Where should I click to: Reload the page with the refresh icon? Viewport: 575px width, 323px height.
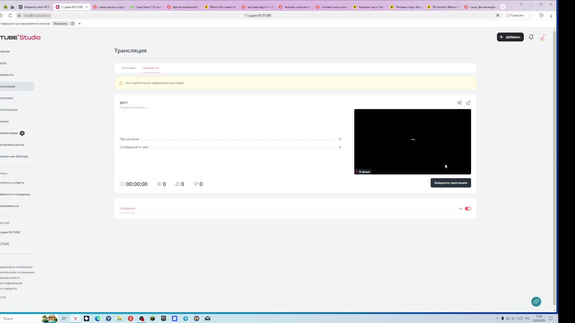point(10,16)
